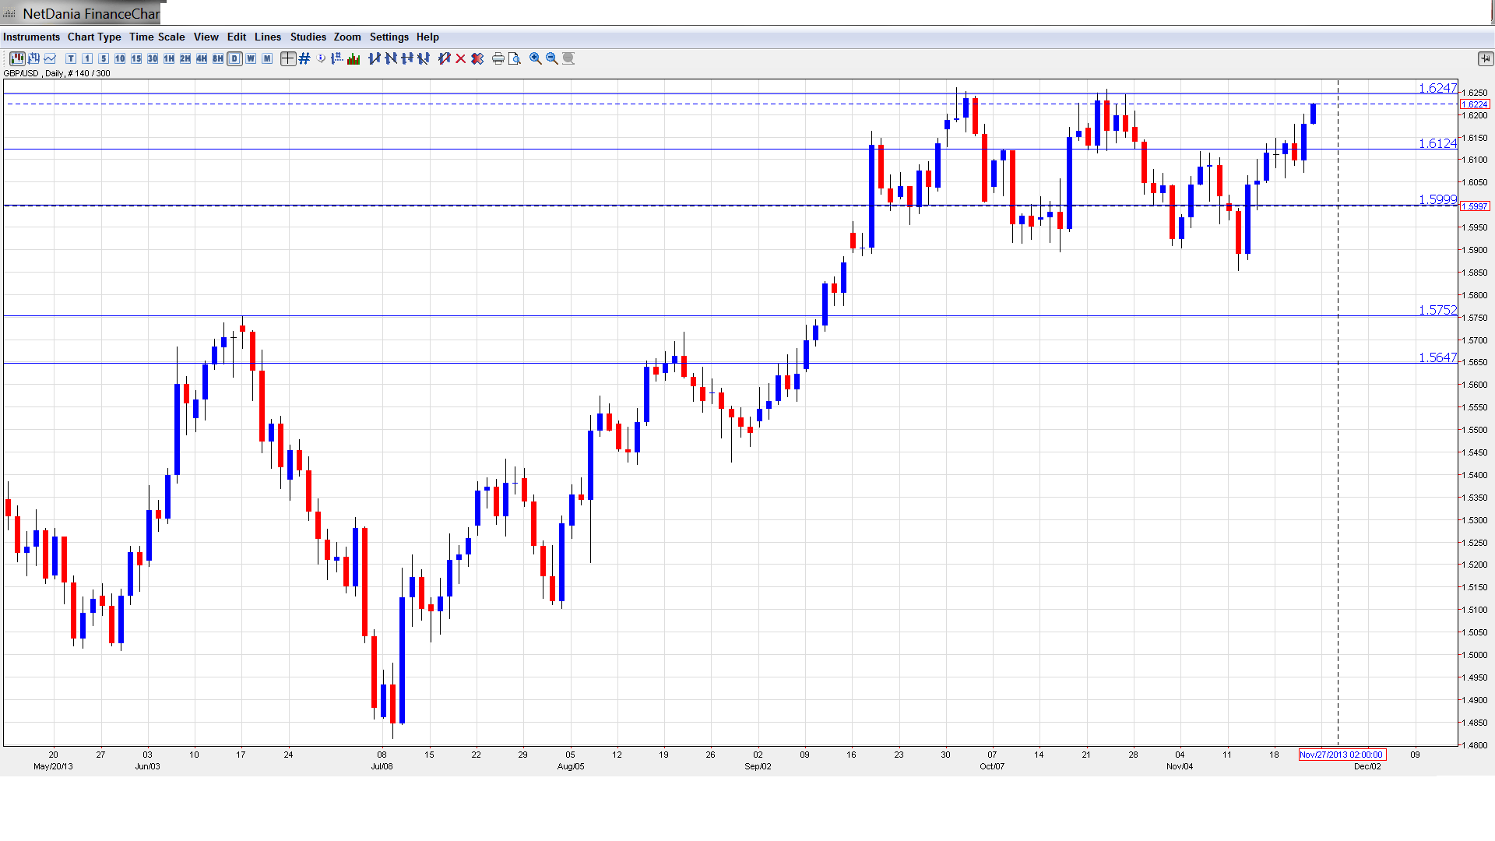Delete all lines with the double-X icon

tap(477, 58)
